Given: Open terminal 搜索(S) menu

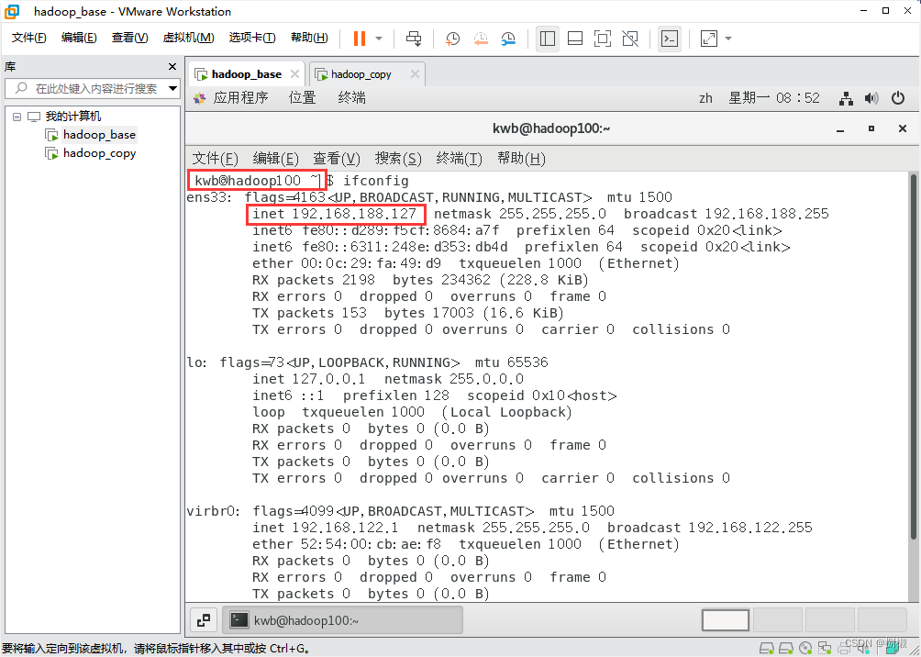Looking at the screenshot, I should [x=399, y=158].
